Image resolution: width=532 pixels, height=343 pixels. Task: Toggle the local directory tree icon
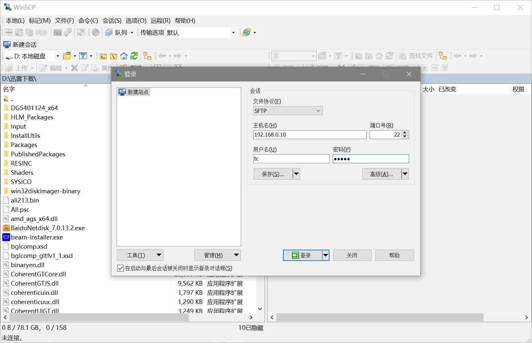147,56
